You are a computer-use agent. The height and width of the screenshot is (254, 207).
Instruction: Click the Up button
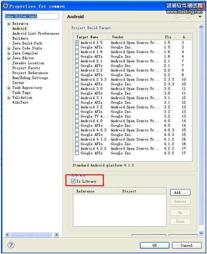pyautogui.click(x=180, y=212)
